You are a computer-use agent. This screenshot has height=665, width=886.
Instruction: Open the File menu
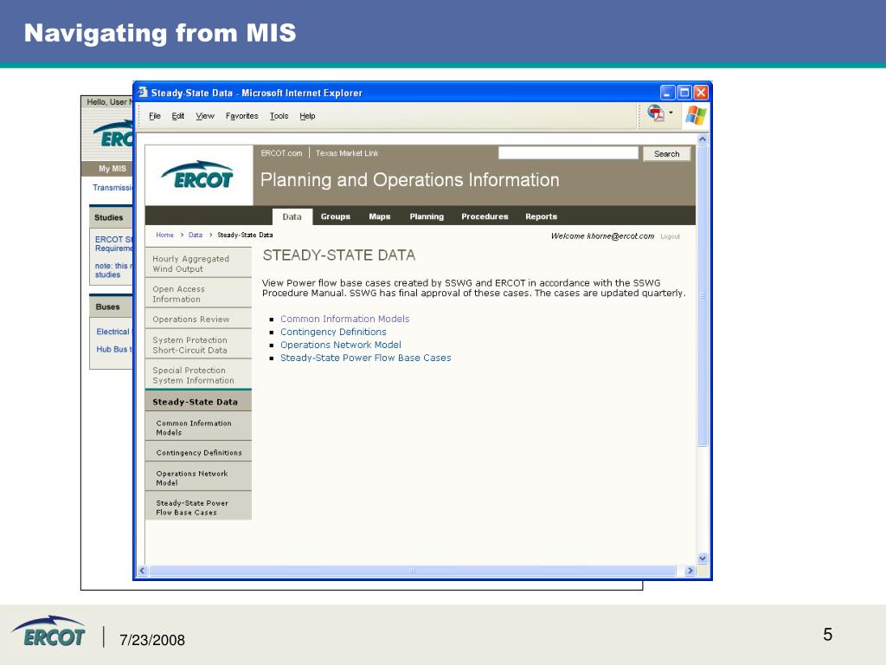(x=155, y=116)
